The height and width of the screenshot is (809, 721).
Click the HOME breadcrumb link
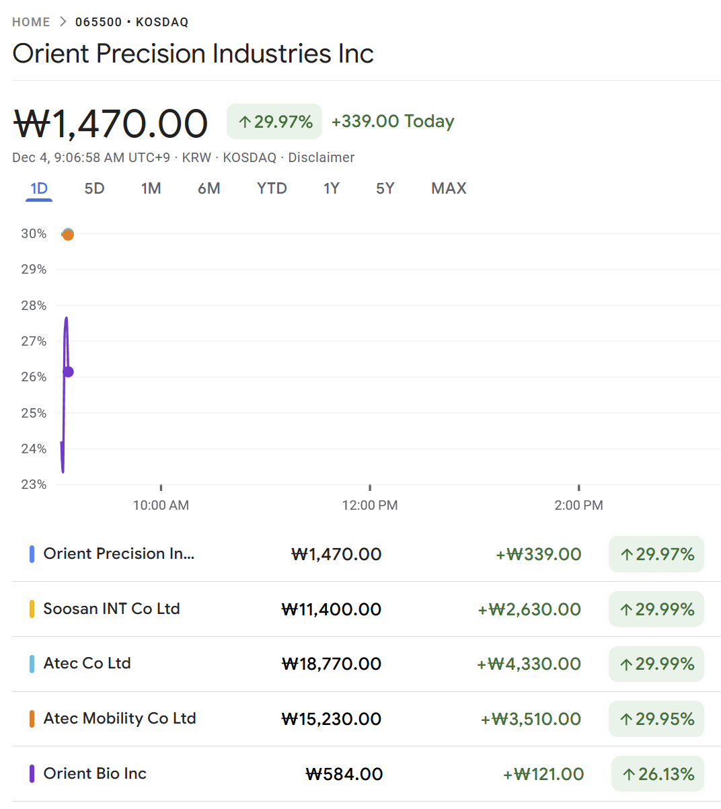tap(31, 22)
